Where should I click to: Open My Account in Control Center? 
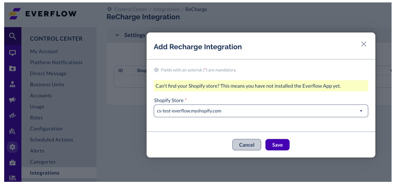click(44, 51)
